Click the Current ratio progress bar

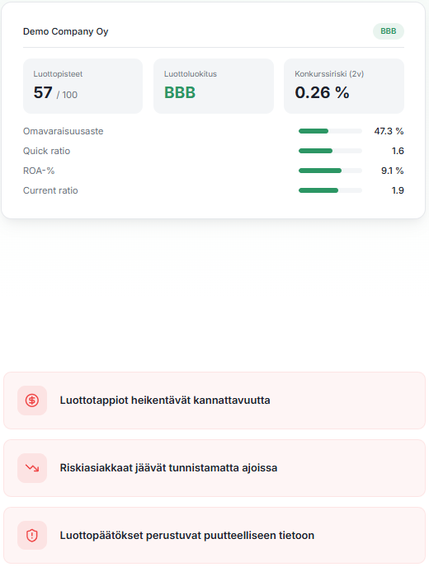pos(330,190)
